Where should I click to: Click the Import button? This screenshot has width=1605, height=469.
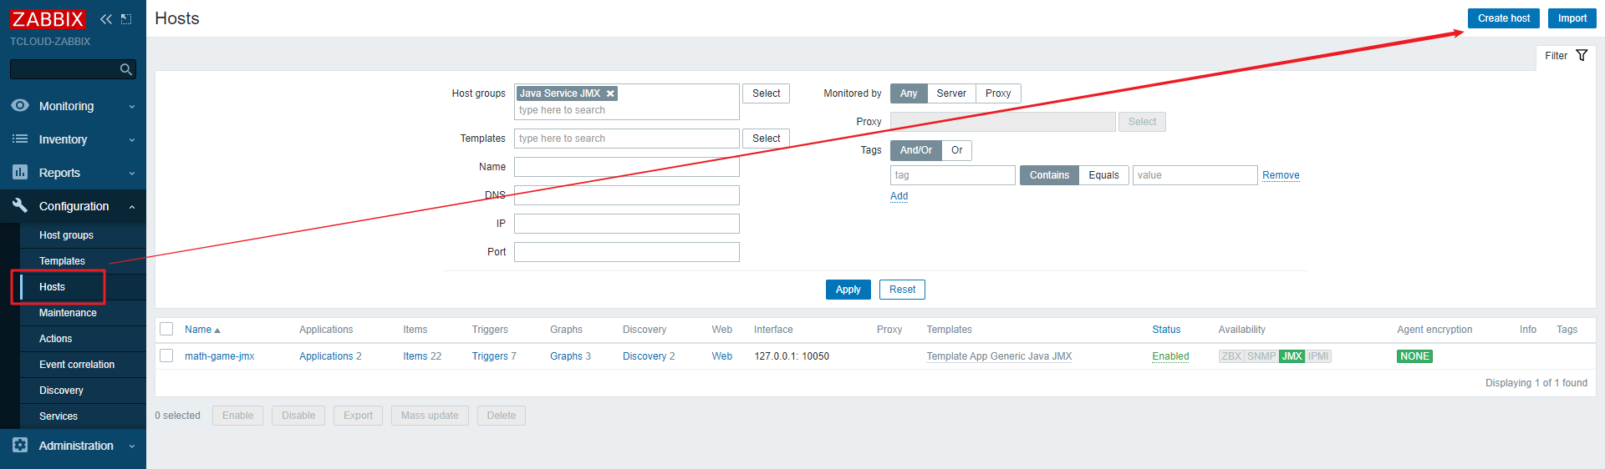point(1572,18)
